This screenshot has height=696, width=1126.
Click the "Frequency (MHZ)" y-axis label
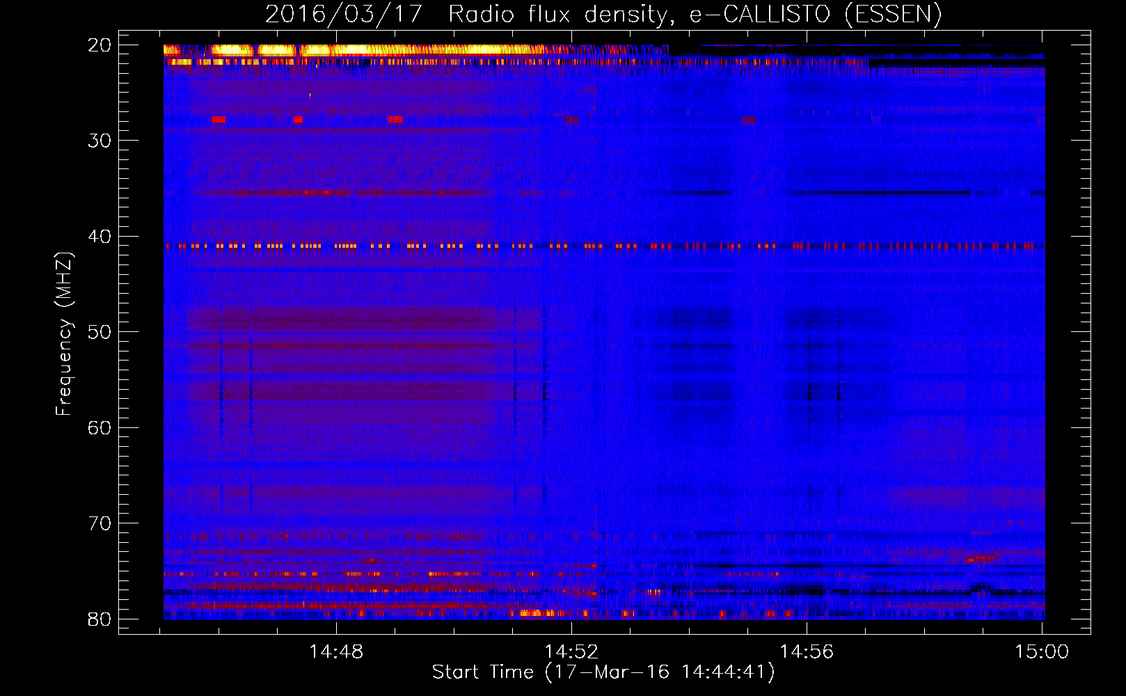[x=64, y=334]
